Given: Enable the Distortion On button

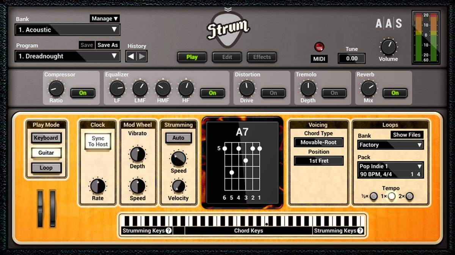Looking at the screenshot, I should pyautogui.click(x=273, y=93).
